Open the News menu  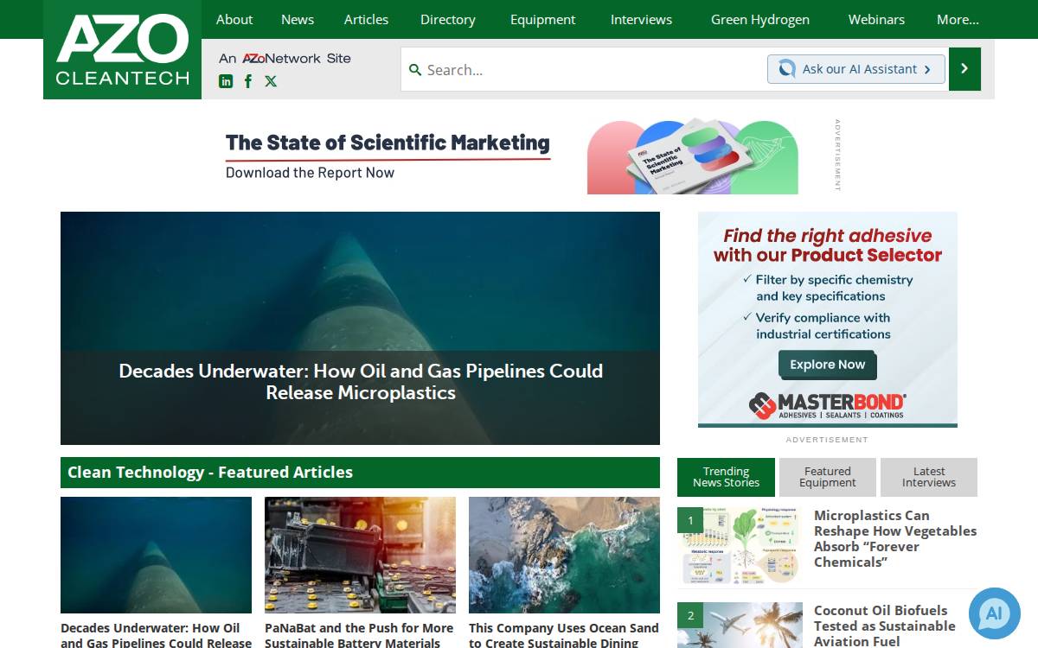click(x=298, y=19)
